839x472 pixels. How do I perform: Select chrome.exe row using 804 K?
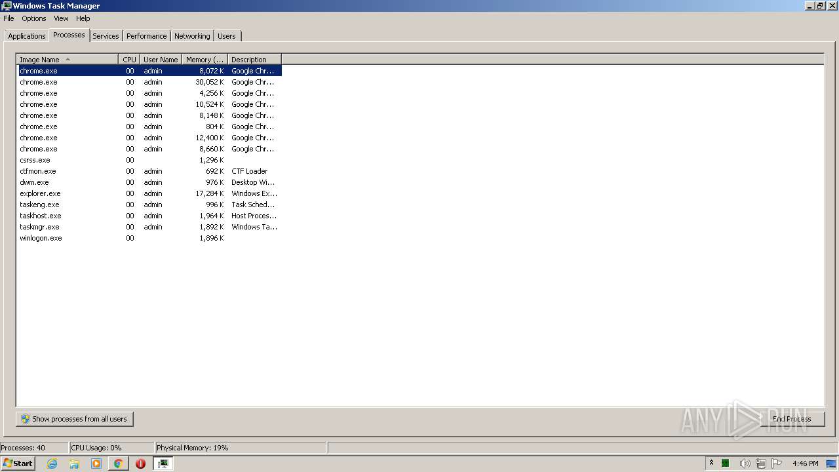(x=149, y=127)
